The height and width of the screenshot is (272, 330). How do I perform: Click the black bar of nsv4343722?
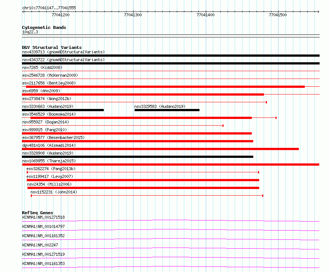tap(171, 63)
